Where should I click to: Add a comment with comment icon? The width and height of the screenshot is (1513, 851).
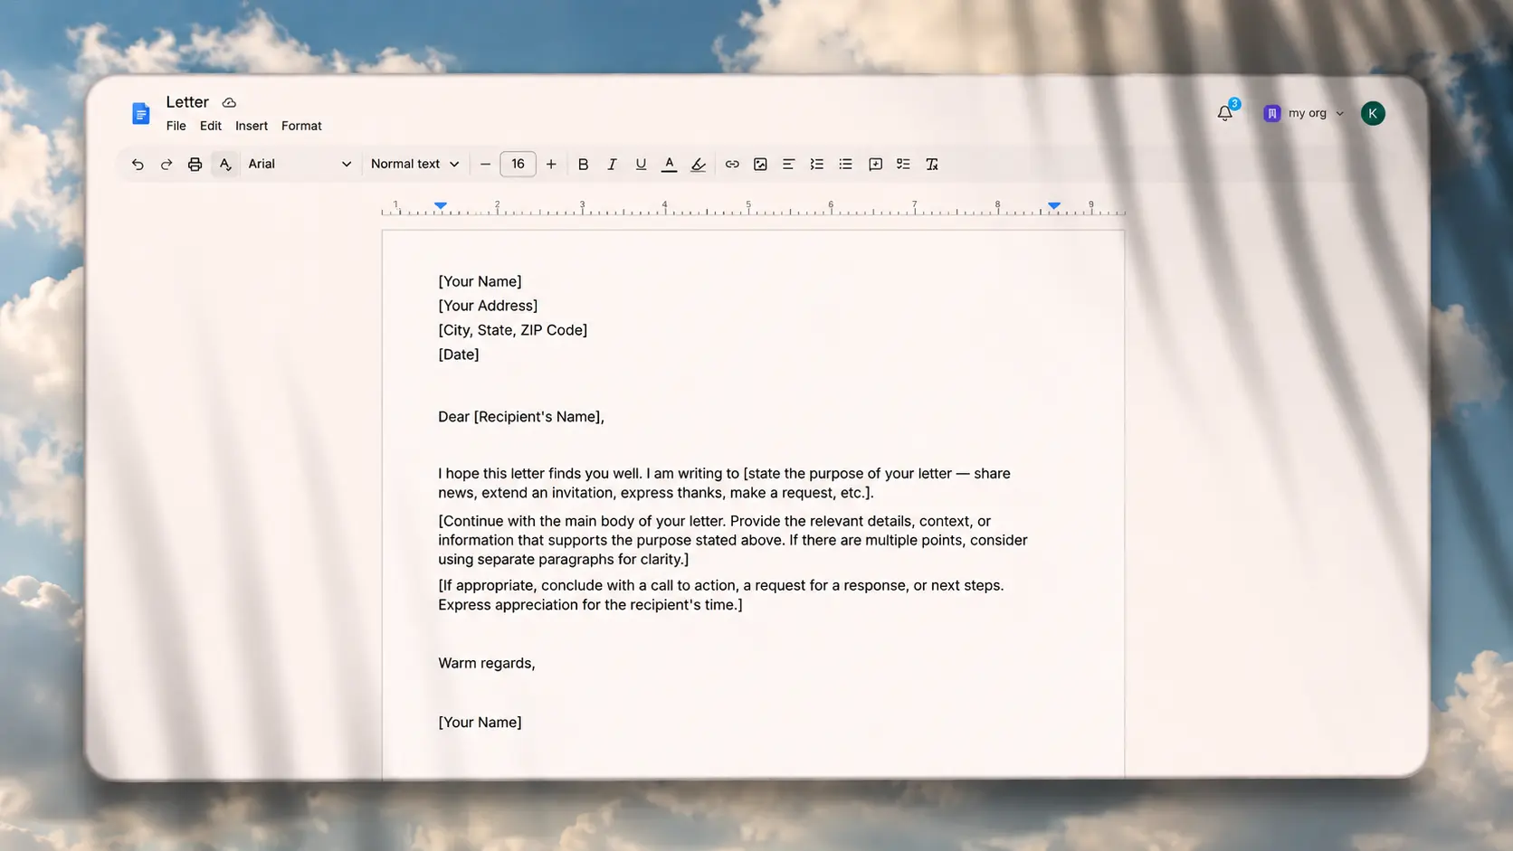point(875,165)
